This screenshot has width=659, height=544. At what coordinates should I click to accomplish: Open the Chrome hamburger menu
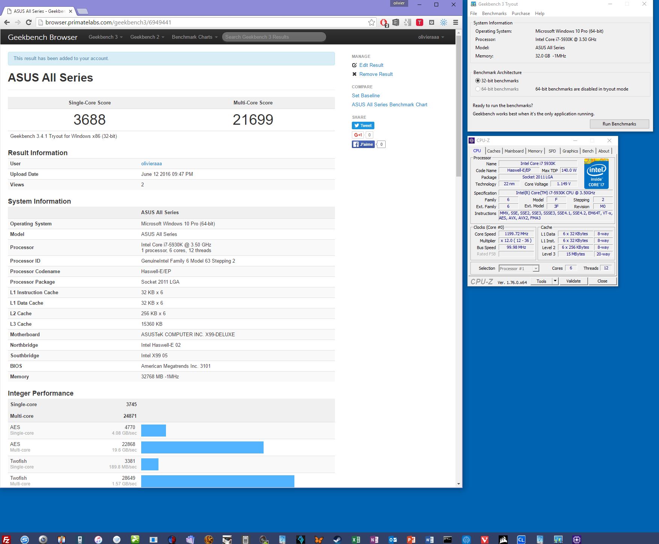click(455, 23)
